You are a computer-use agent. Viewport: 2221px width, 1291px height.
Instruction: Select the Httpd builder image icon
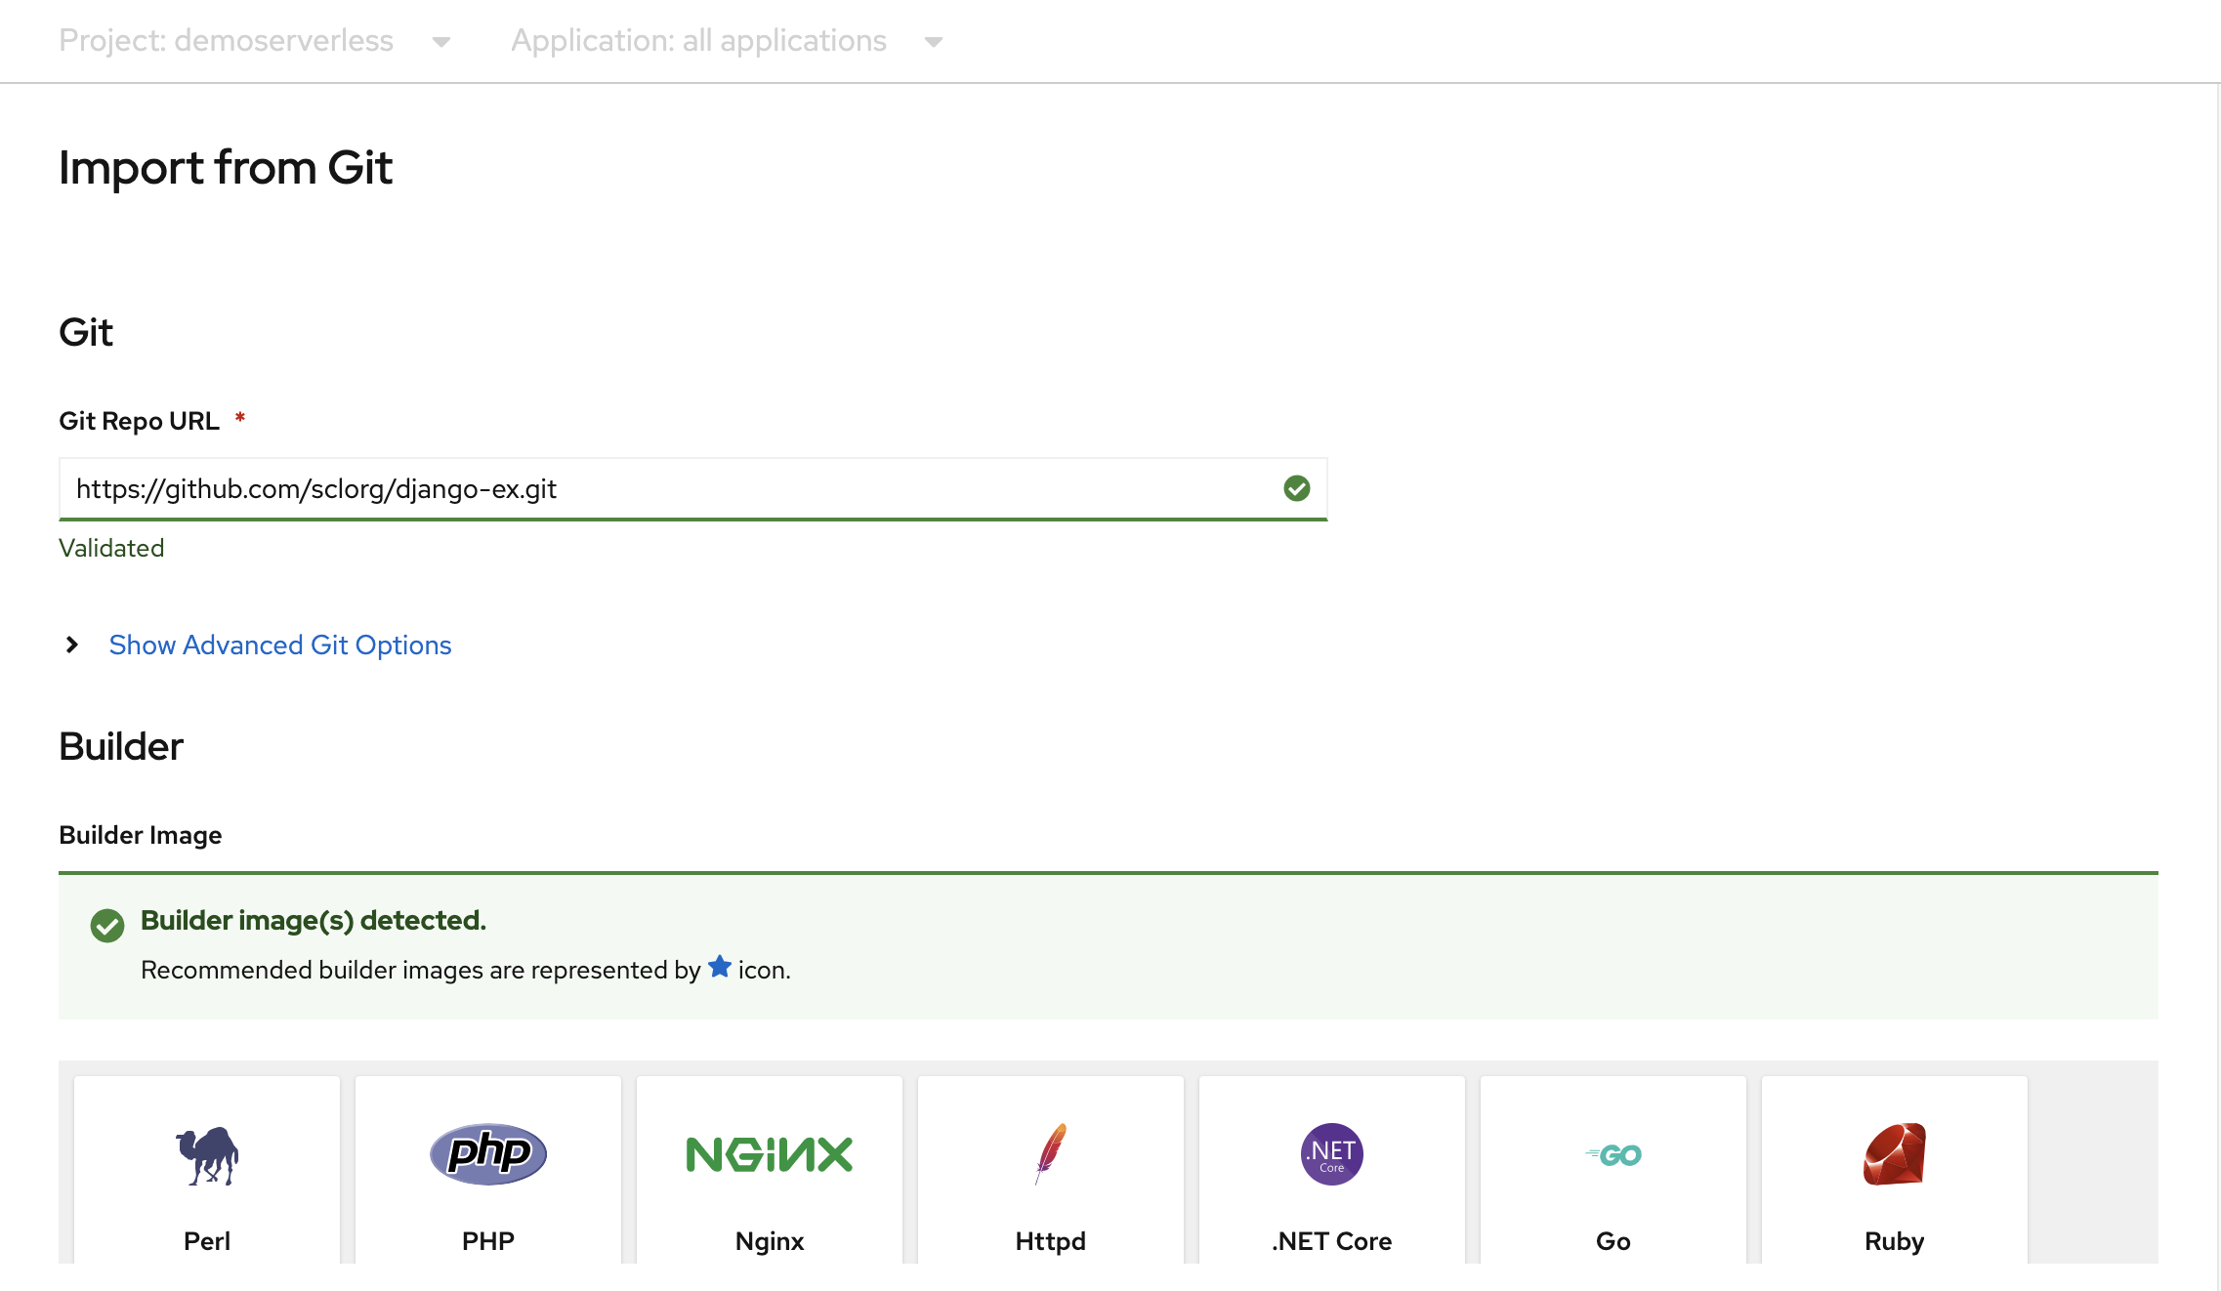(x=1050, y=1151)
